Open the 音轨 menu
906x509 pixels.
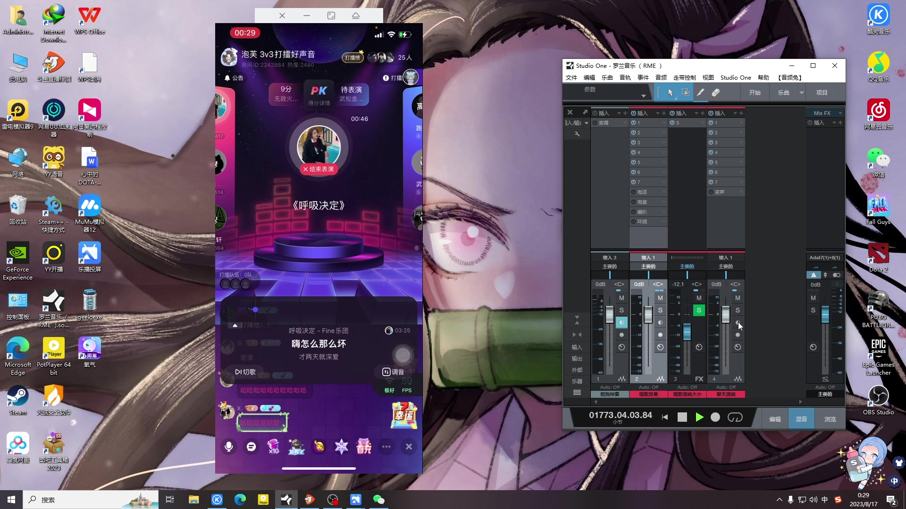click(x=625, y=78)
